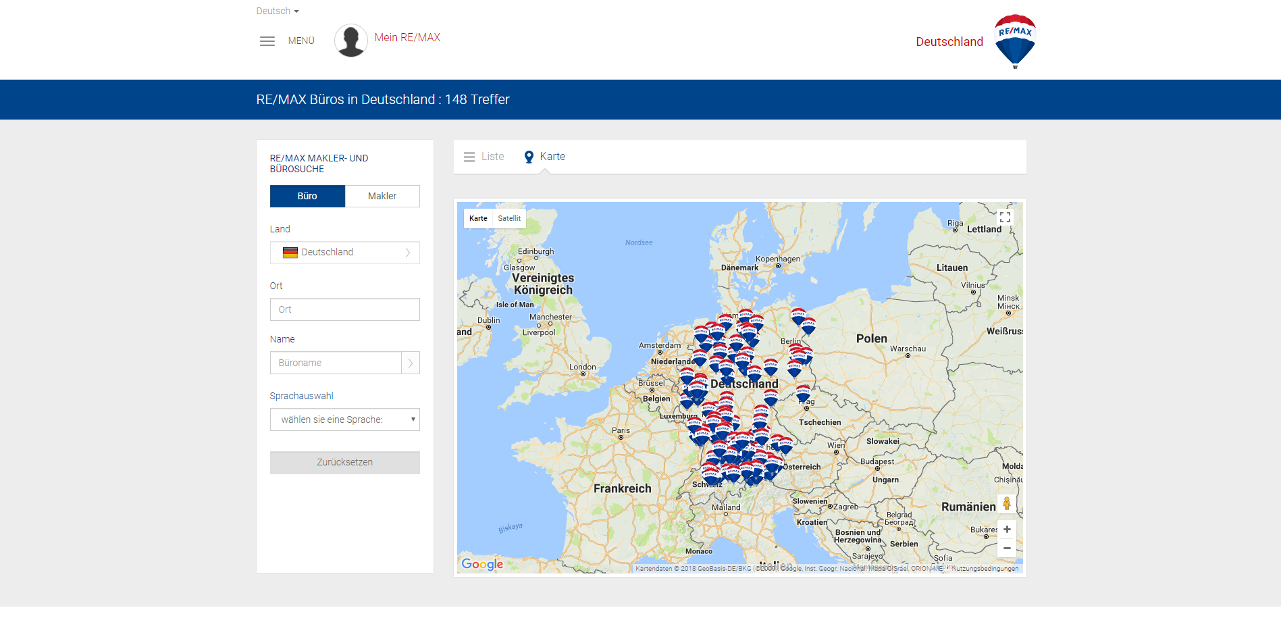This screenshot has height=639, width=1281.
Task: Zoom out on the map
Action: 1007,548
